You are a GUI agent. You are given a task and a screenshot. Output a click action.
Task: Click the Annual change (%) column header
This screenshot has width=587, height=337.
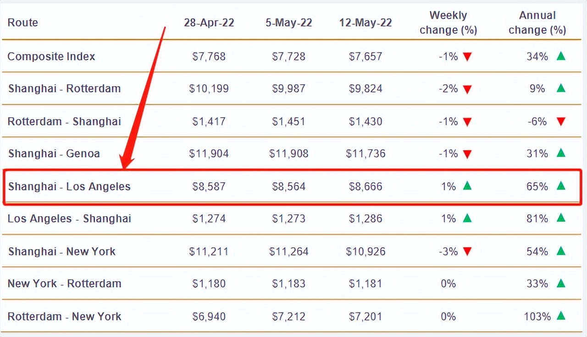pyautogui.click(x=537, y=22)
